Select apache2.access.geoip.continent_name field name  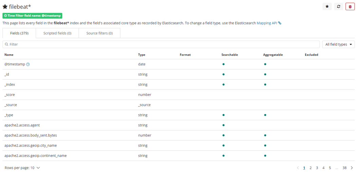tap(35, 156)
